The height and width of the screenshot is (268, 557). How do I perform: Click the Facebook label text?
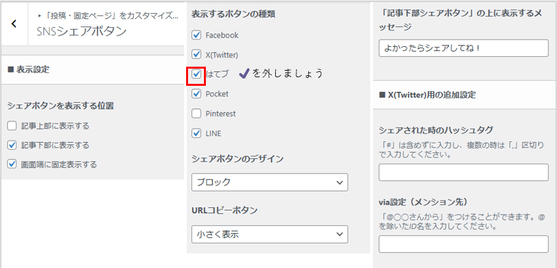click(222, 35)
